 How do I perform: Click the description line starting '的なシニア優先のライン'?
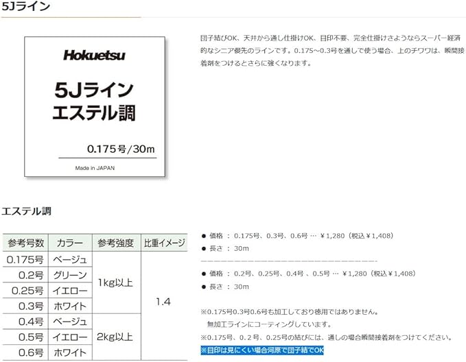pos(332,51)
